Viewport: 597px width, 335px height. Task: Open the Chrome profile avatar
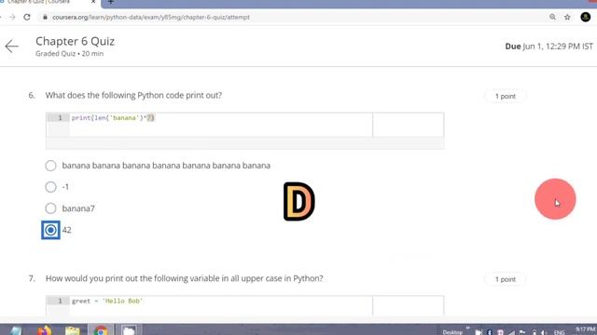point(586,17)
